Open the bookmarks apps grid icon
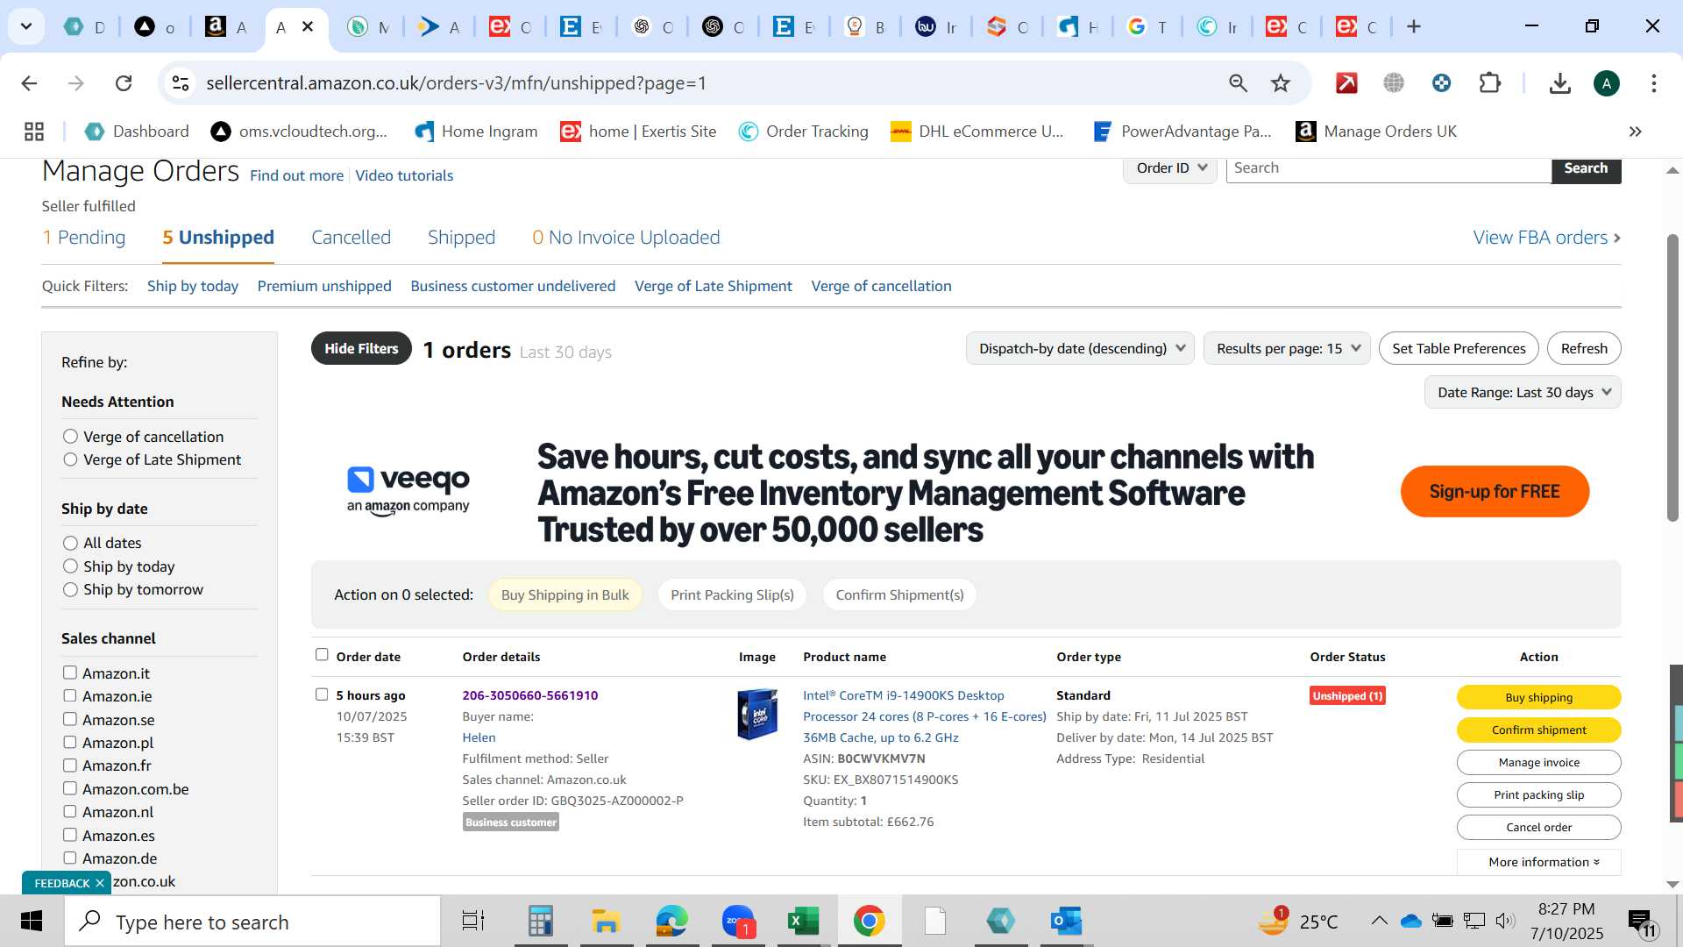 [34, 132]
